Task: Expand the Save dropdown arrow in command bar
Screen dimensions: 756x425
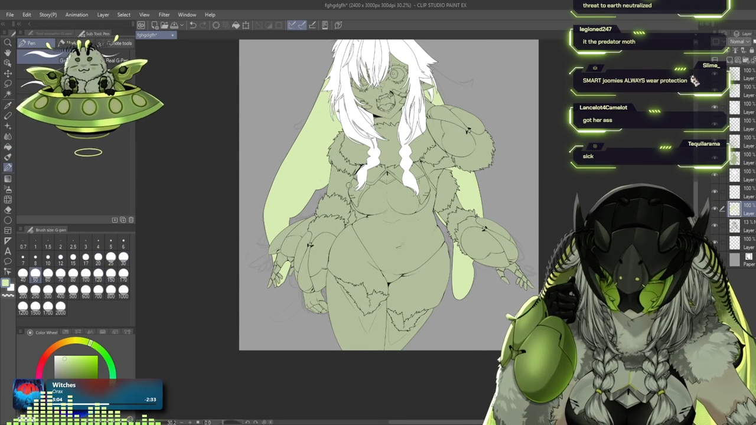Action: 182,25
